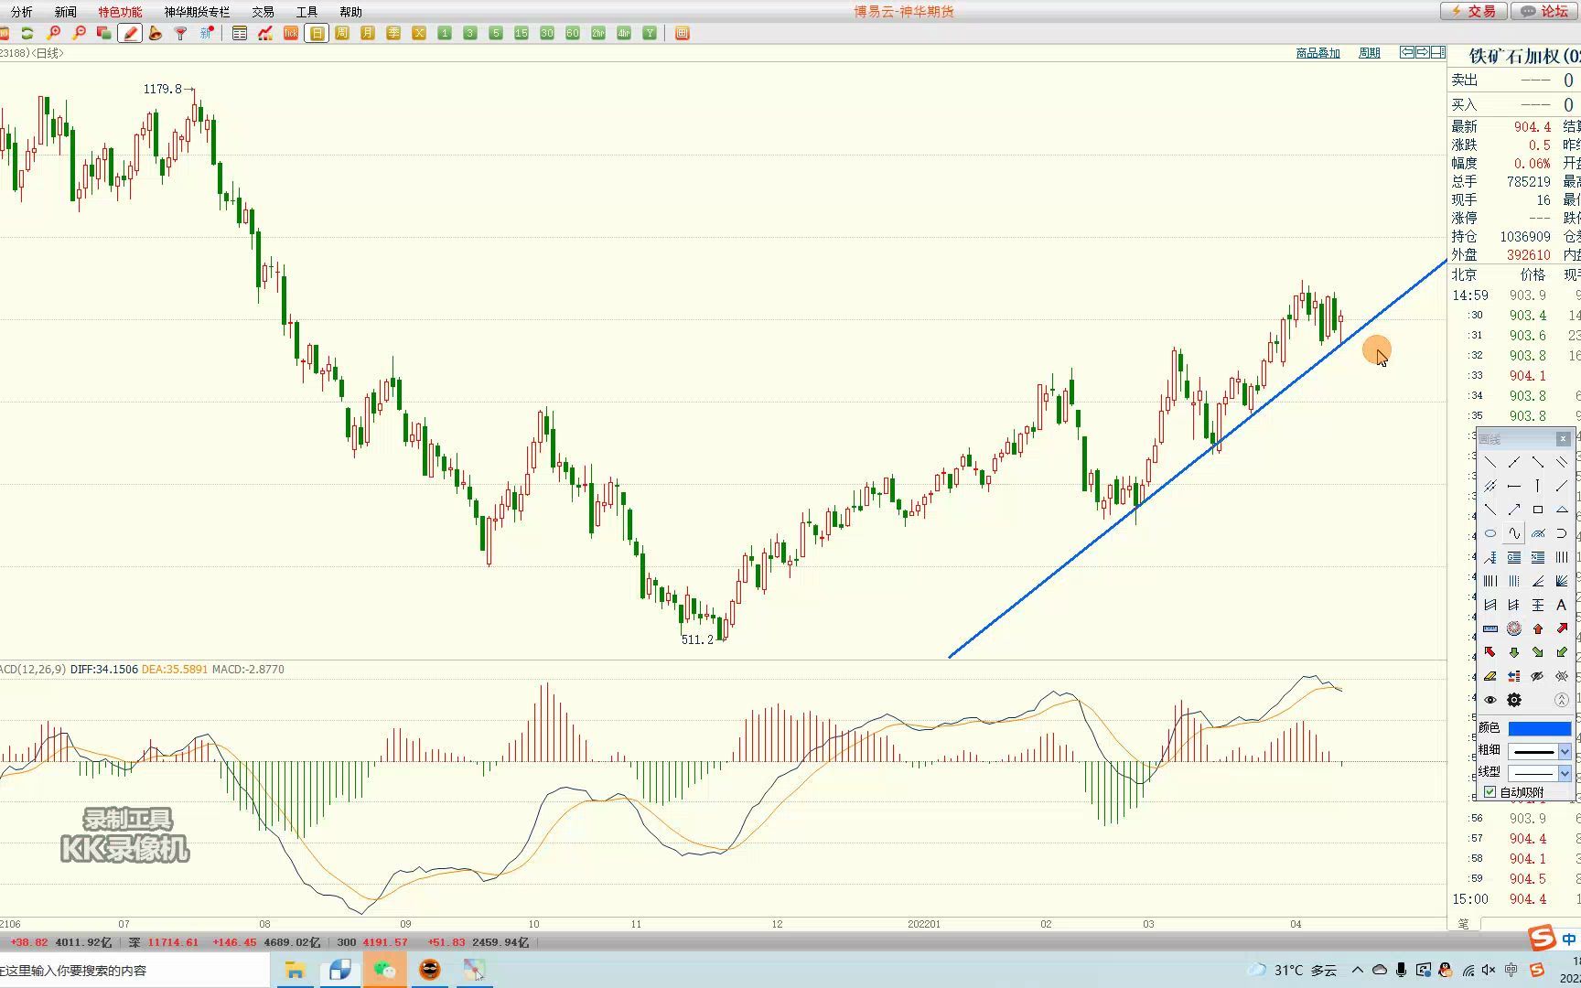Switch to the weekly 周 period
Viewport: 1581px width, 988px height.
coord(342,33)
